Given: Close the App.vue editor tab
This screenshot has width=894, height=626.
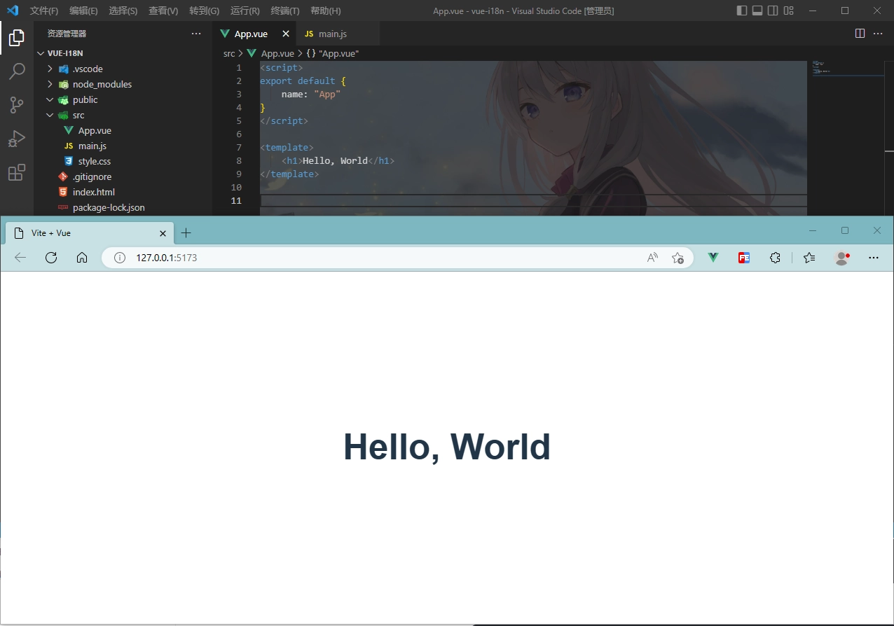Looking at the screenshot, I should tap(285, 34).
